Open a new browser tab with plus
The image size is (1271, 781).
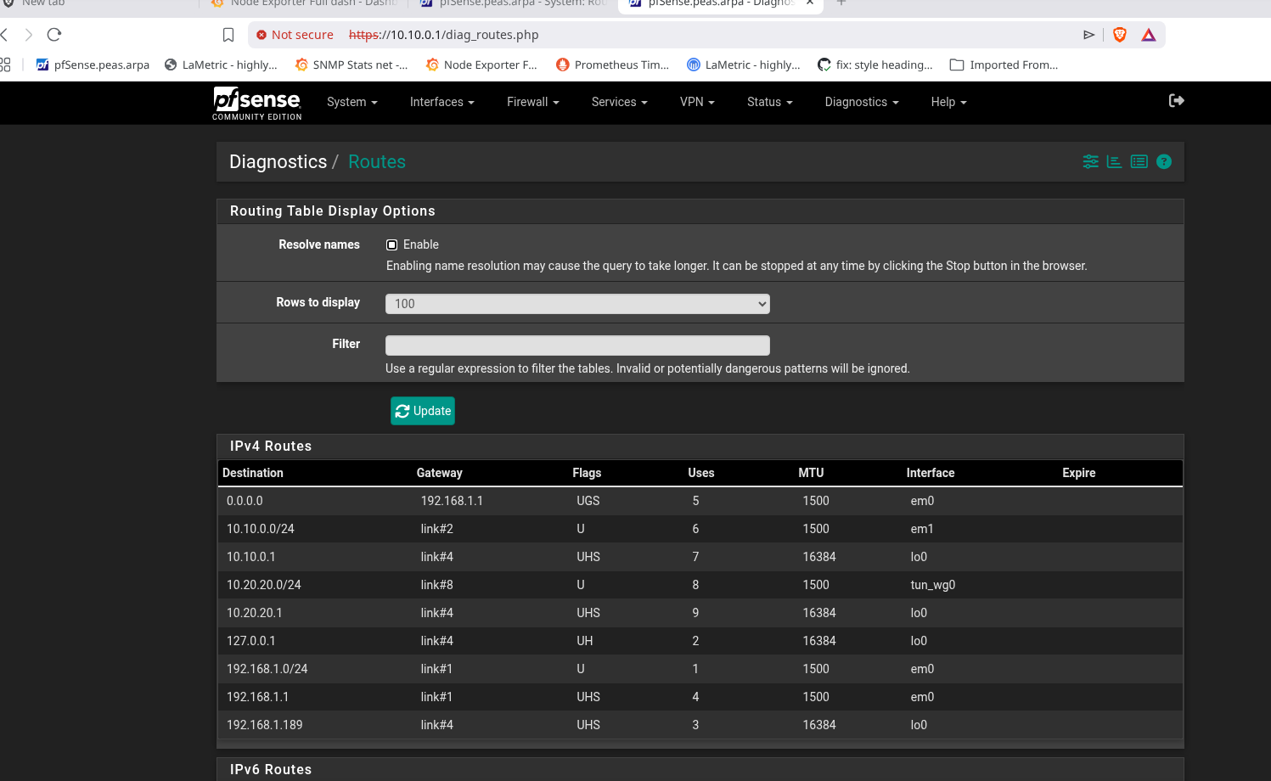point(841,3)
